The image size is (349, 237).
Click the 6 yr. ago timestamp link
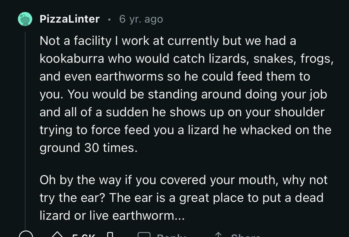pos(141,19)
